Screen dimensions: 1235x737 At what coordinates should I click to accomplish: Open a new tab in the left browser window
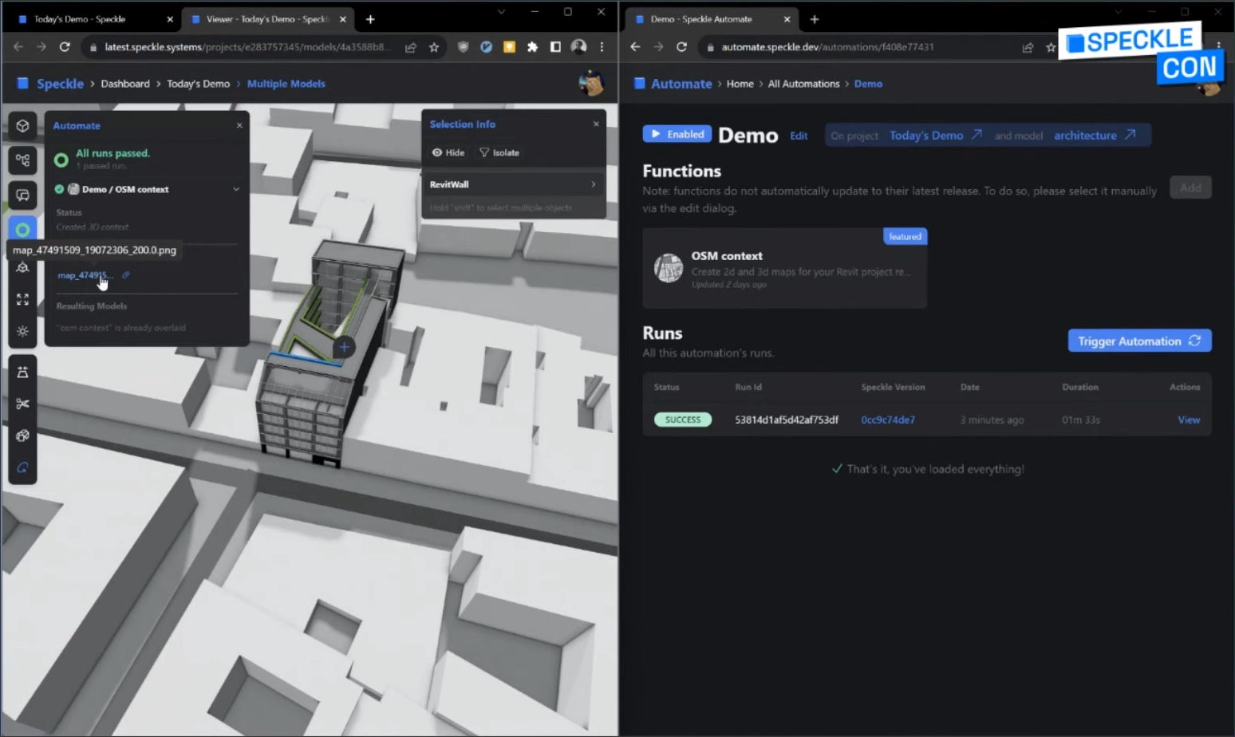coord(370,19)
